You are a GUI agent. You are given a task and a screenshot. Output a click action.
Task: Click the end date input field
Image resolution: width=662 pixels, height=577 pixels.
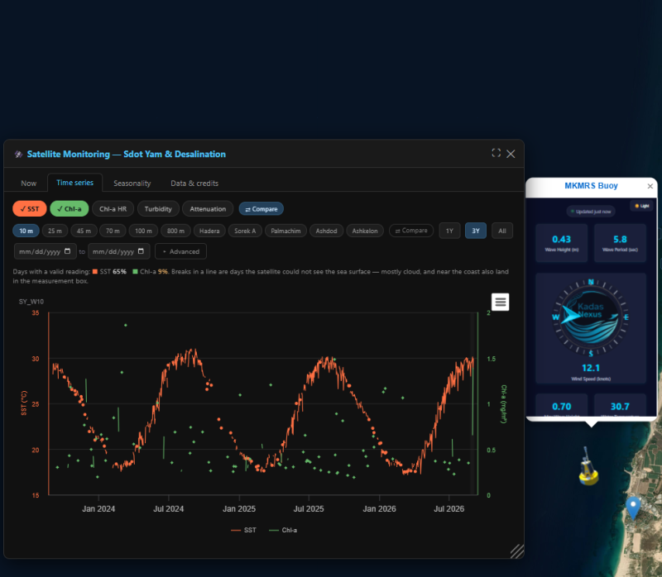[x=118, y=251]
